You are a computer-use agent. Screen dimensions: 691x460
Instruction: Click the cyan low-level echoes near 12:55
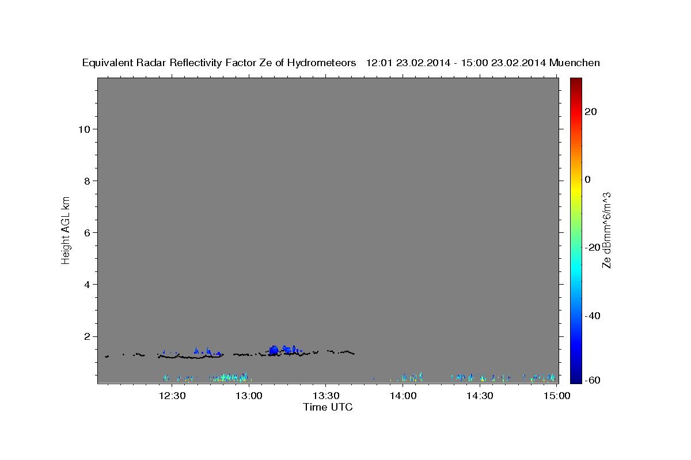pos(231,377)
